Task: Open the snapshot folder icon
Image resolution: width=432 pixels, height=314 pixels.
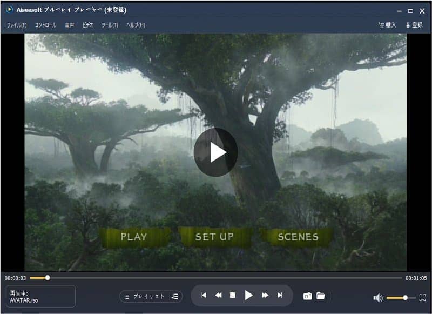Action: [320, 296]
